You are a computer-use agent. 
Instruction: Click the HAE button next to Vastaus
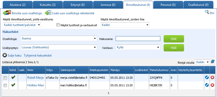pos(174,48)
